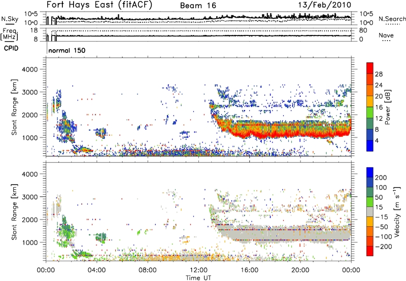Image resolution: width=406 pixels, height=281 pixels.
Task: Click the yellow segment of the power color bar
Action: click(370, 101)
